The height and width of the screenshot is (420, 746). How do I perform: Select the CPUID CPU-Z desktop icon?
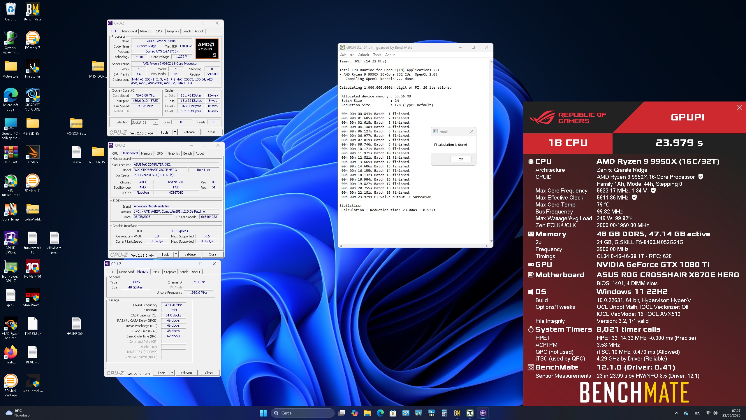pos(10,242)
